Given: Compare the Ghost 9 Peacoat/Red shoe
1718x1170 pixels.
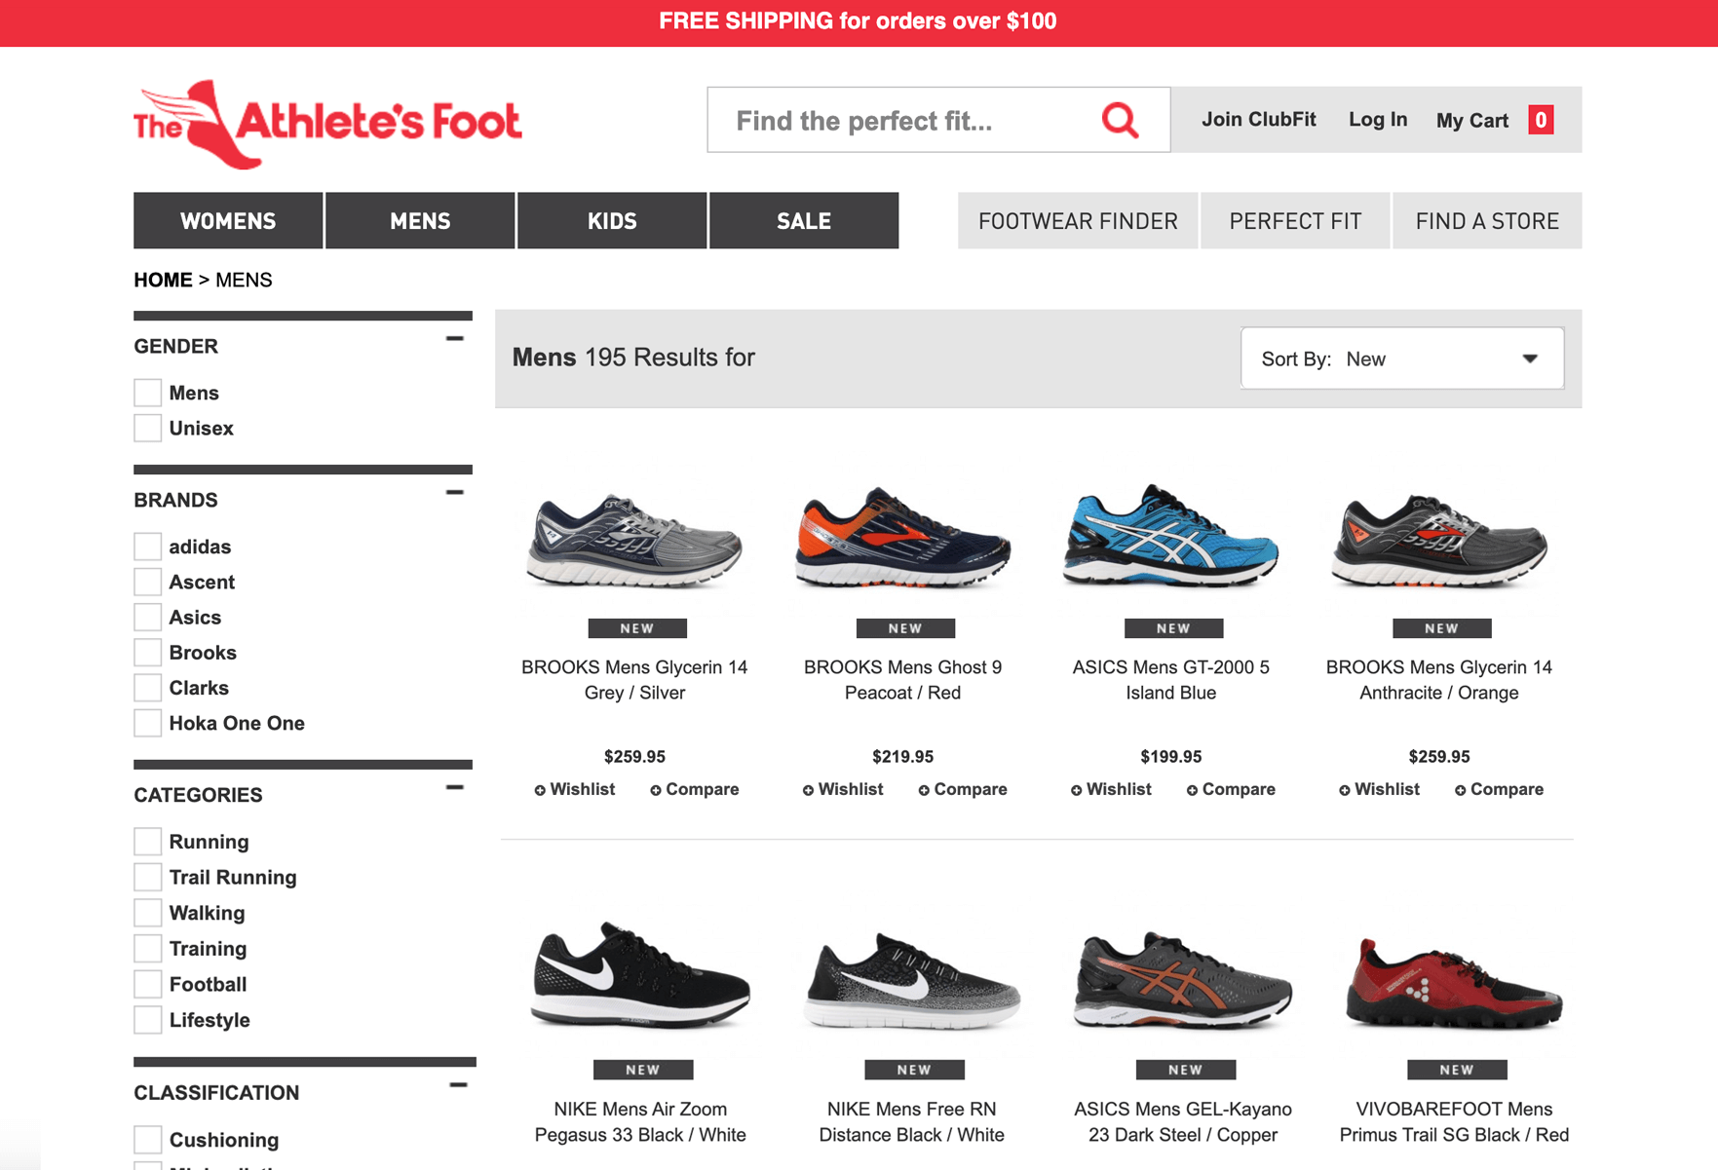Looking at the screenshot, I should tap(963, 789).
